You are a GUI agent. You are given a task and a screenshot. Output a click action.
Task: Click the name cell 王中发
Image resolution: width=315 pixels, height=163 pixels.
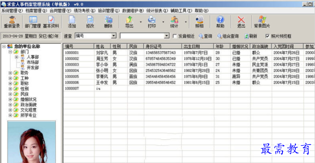pyautogui.click(x=102, y=83)
